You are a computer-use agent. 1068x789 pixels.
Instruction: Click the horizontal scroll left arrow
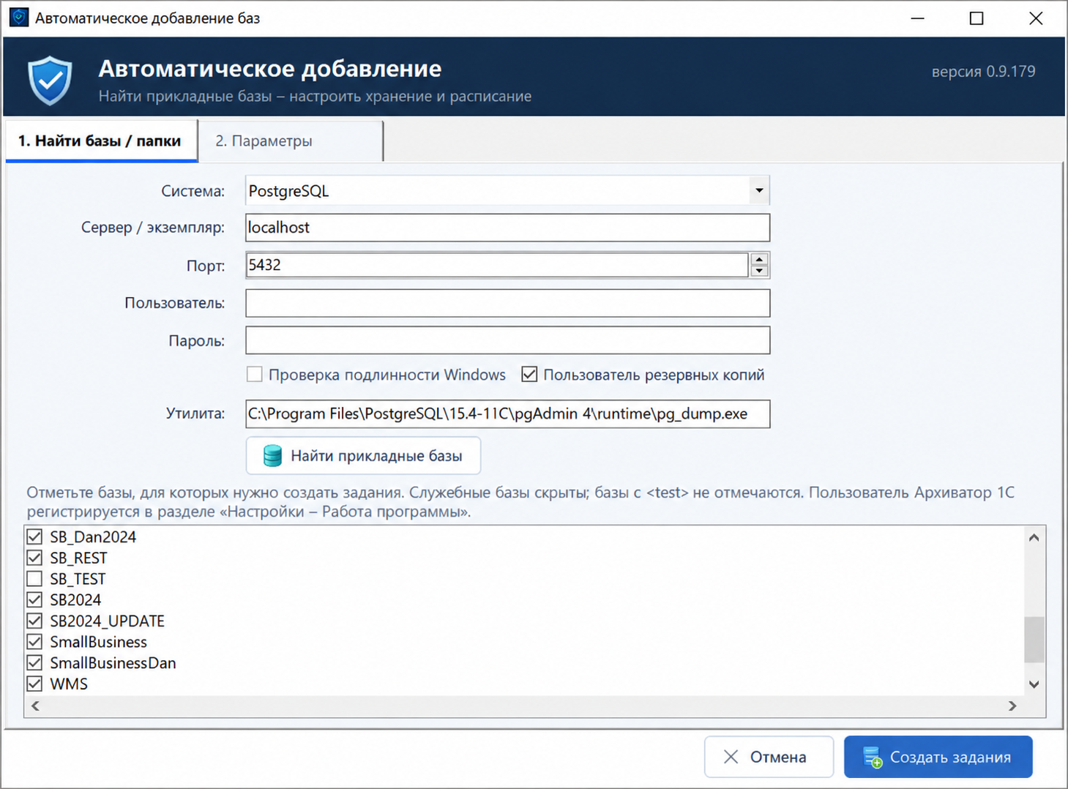(35, 706)
